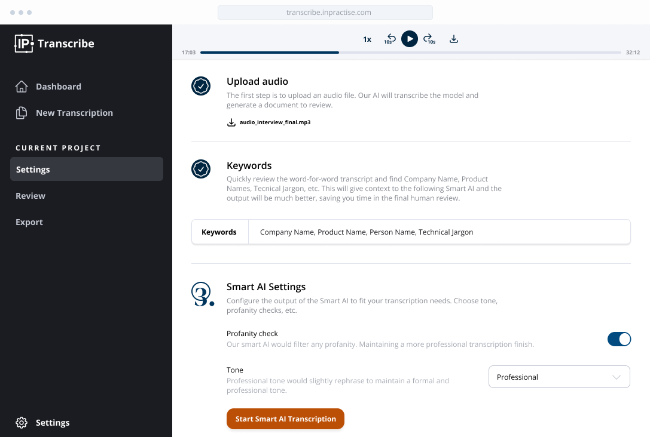This screenshot has height=437, width=650.
Task: Select project Settings tab in sidebar
Action: [87, 169]
